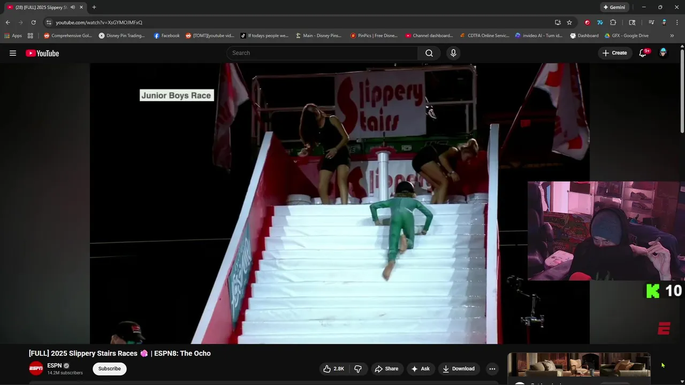Like the video with thumbs up
This screenshot has height=385, width=685.
coord(333,368)
